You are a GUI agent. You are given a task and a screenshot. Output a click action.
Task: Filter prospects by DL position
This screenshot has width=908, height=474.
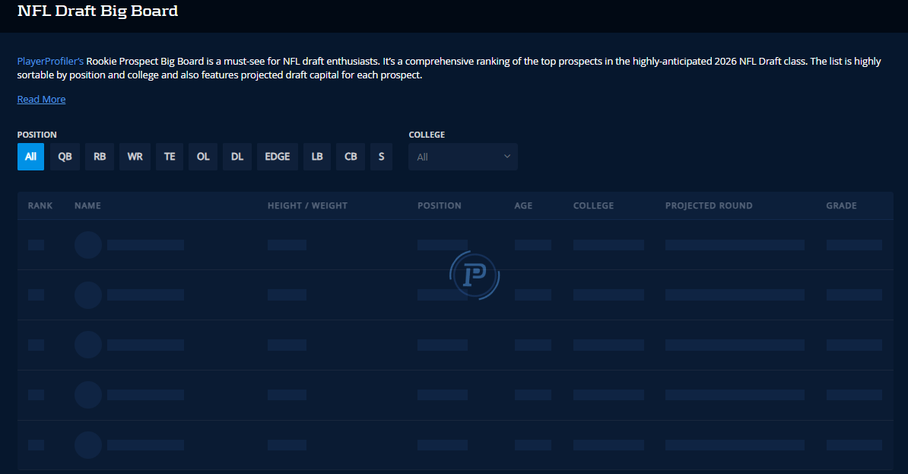(x=237, y=157)
